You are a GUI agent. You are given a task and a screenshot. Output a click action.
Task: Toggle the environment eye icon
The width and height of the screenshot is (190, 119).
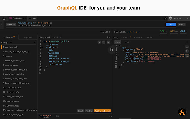(51, 23)
